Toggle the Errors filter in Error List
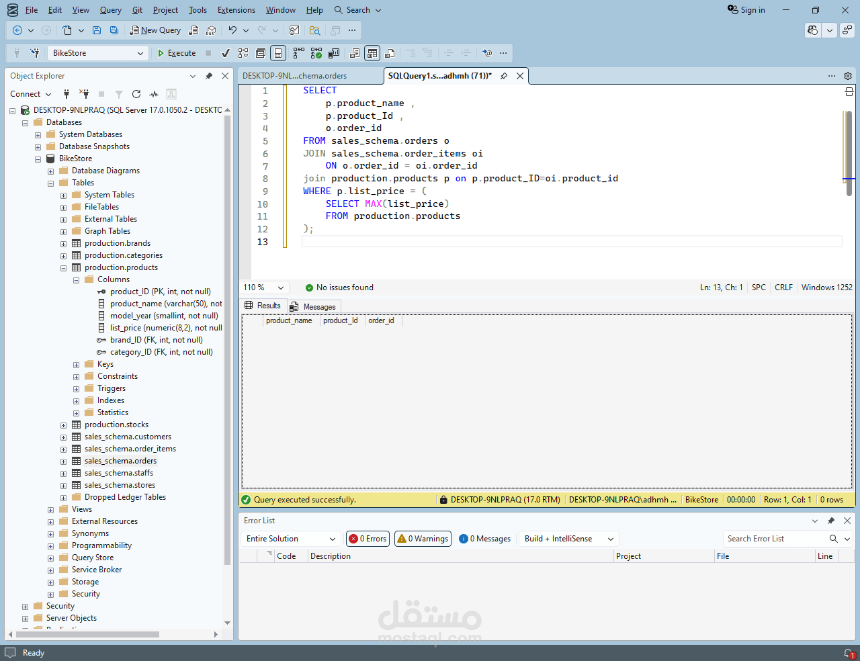 tap(367, 538)
